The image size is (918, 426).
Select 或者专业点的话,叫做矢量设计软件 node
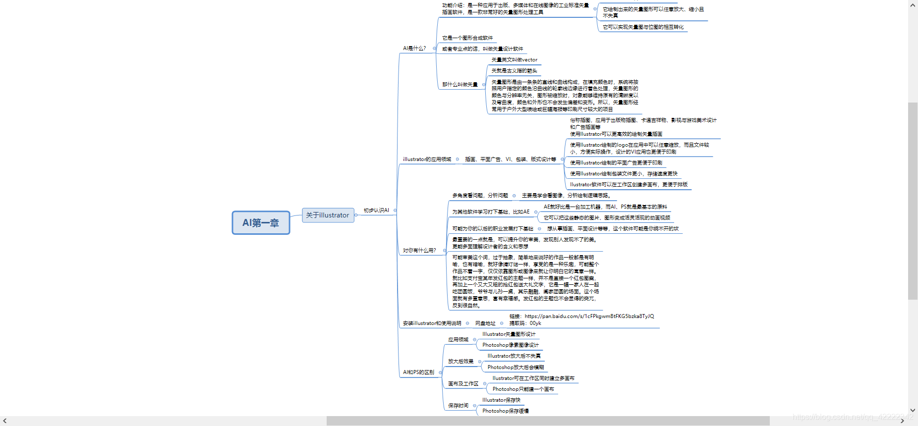(483, 49)
